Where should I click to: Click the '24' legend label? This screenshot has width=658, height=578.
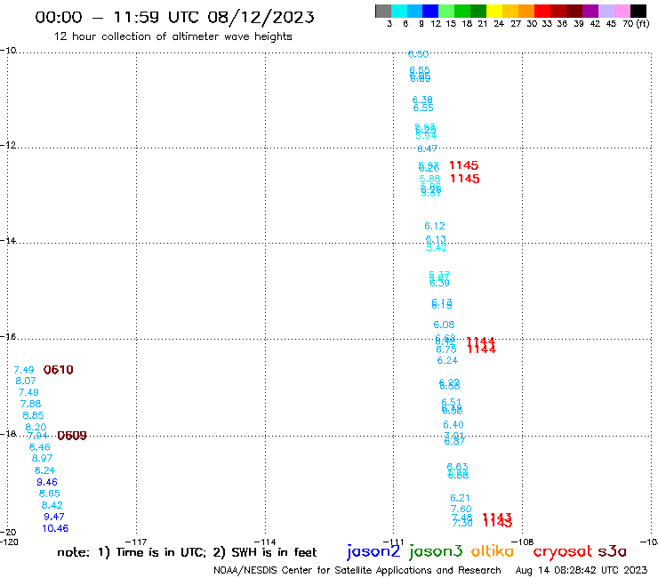coord(499,24)
